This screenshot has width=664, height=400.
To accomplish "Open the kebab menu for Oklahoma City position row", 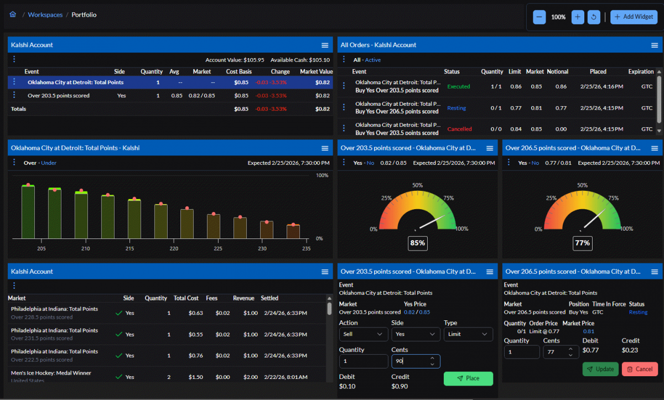I will tap(13, 82).
